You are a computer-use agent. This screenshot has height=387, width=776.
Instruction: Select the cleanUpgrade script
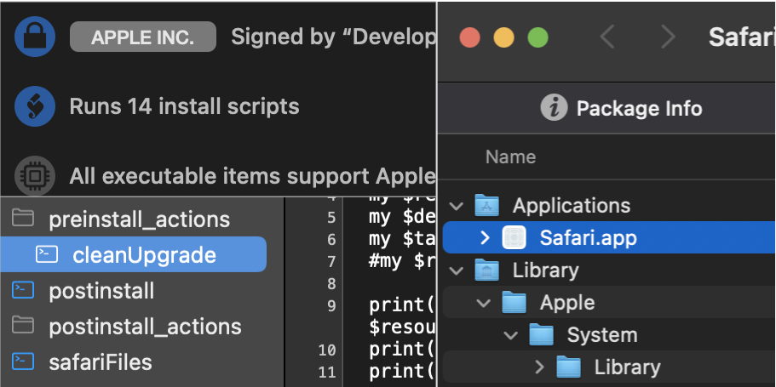(134, 254)
